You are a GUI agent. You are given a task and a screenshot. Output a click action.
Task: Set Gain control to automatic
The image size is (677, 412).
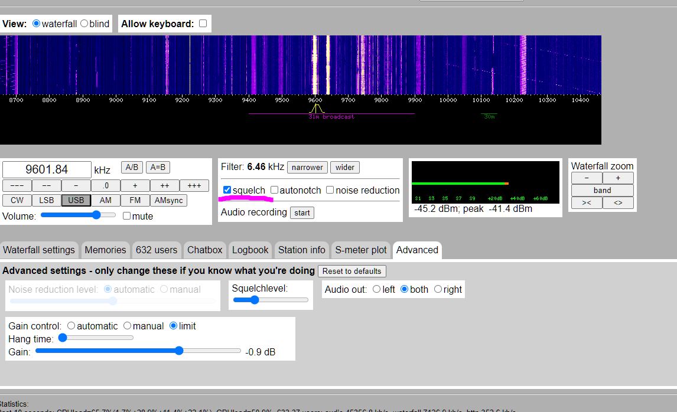[71, 326]
